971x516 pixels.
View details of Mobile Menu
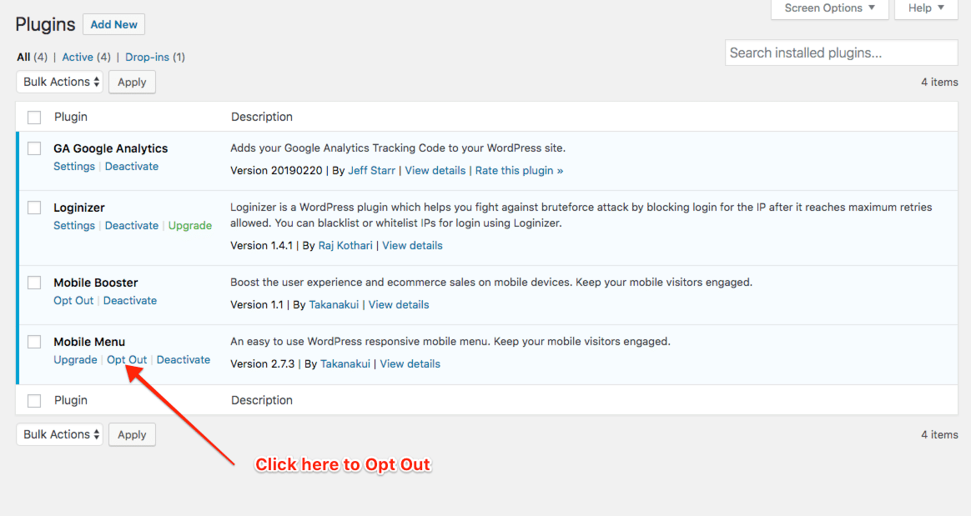pos(410,364)
